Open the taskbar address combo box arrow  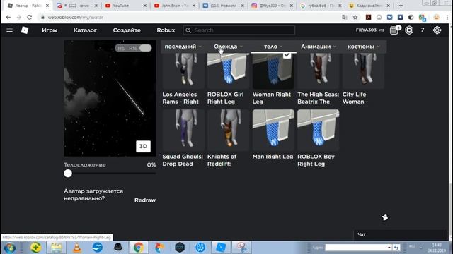[x=389, y=248]
